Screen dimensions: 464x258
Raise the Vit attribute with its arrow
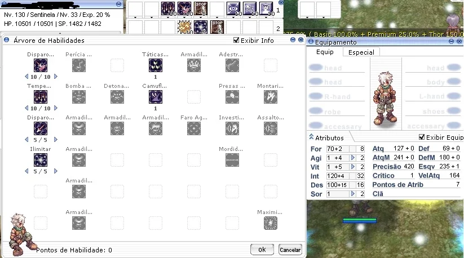[x=353, y=167]
